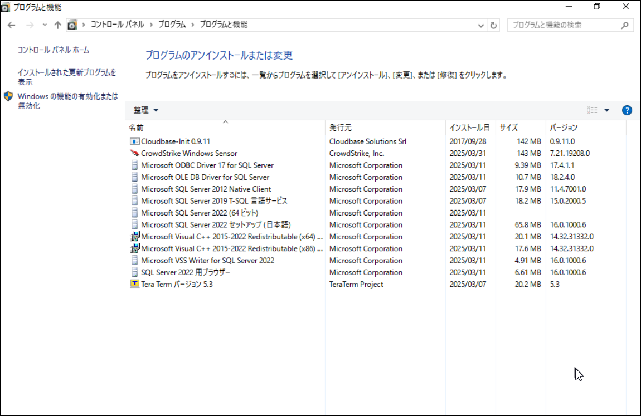Screen dimensions: 641x416
Task: Click the Cloudbase-Init program icon
Action: (134, 141)
